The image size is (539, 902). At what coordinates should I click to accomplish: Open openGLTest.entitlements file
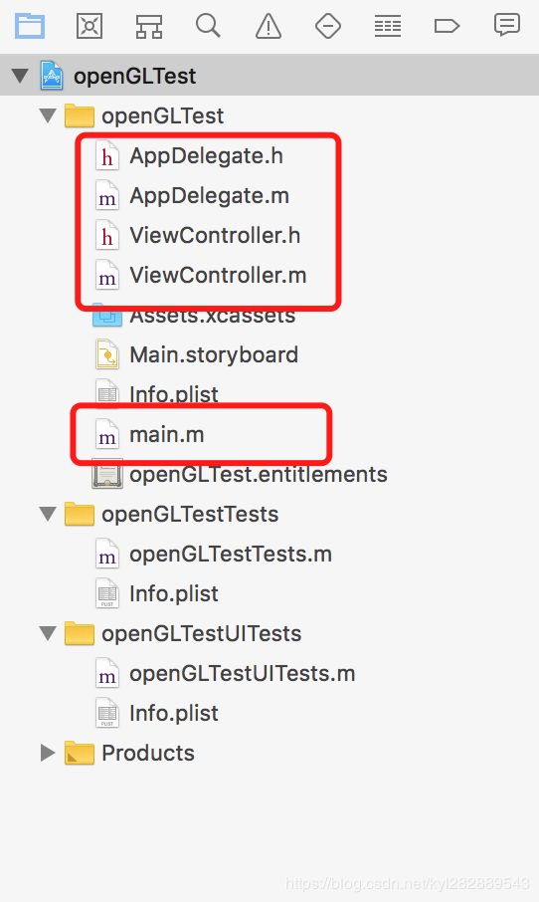tap(241, 475)
